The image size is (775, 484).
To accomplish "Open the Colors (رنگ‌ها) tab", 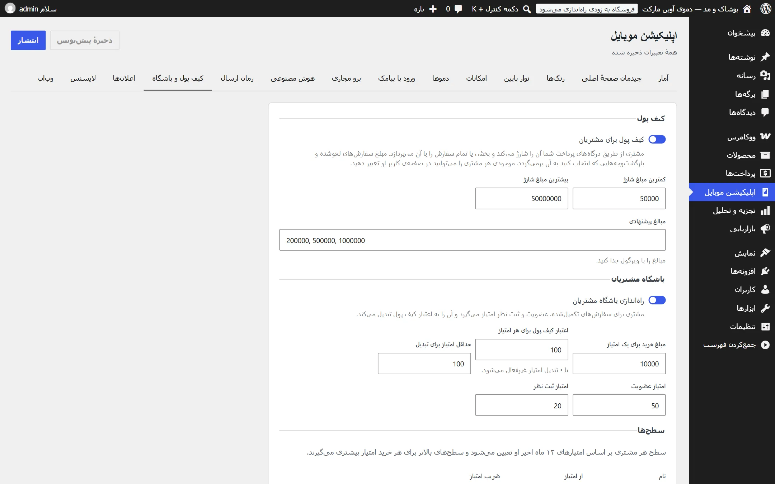I will [555, 78].
